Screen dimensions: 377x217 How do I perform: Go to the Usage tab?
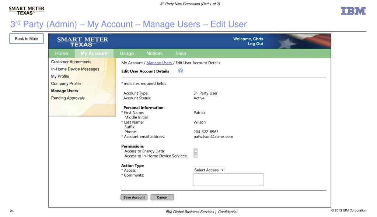coord(127,53)
